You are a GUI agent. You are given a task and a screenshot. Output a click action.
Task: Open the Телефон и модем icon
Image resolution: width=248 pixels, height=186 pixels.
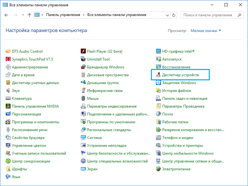coord(158,137)
